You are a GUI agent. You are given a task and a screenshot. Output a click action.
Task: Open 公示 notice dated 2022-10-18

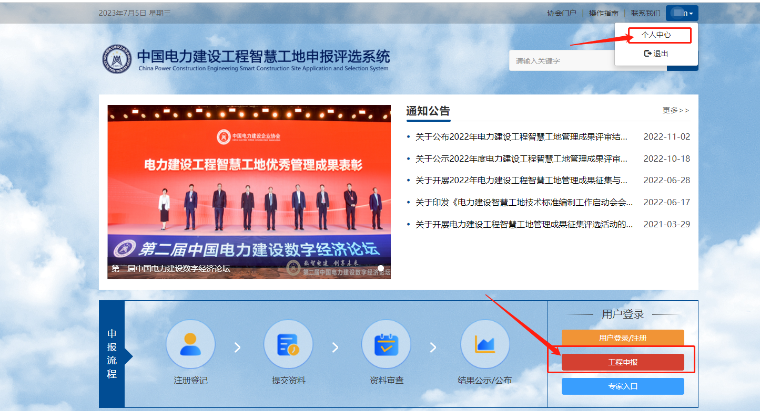tap(521, 159)
